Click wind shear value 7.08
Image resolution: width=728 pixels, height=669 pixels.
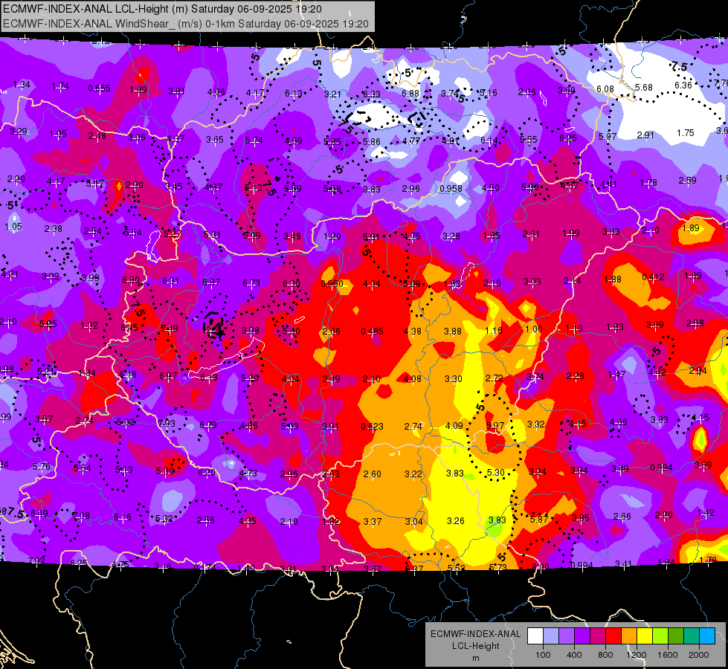click(x=81, y=516)
